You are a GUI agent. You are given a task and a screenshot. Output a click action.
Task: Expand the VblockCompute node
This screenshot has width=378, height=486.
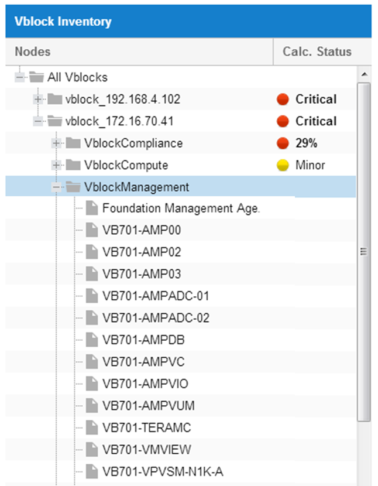click(56, 165)
